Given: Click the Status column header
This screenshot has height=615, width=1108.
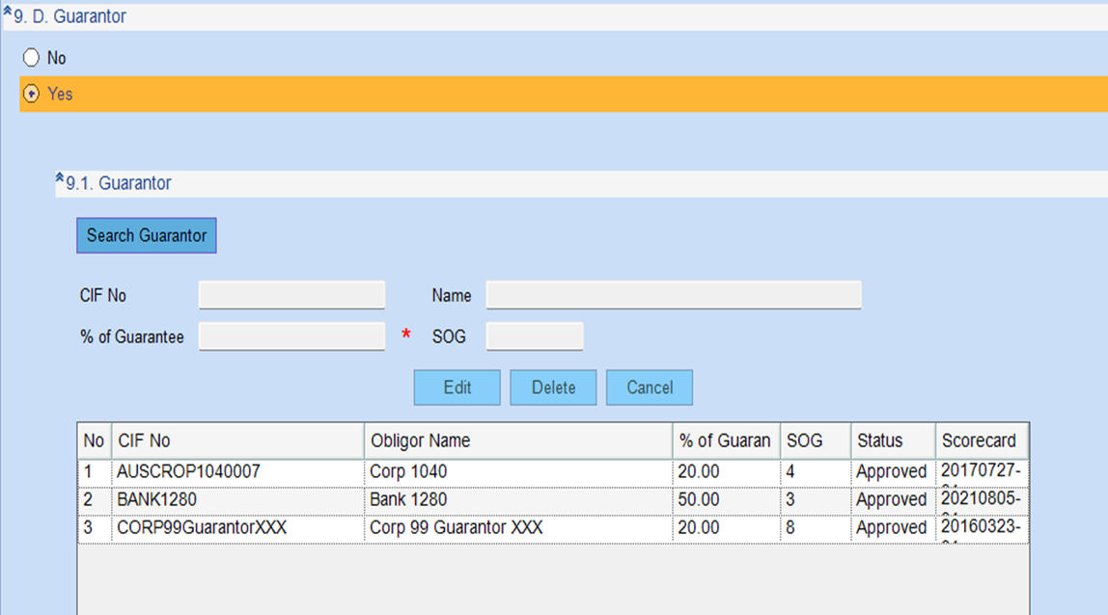Looking at the screenshot, I should coord(892,441).
